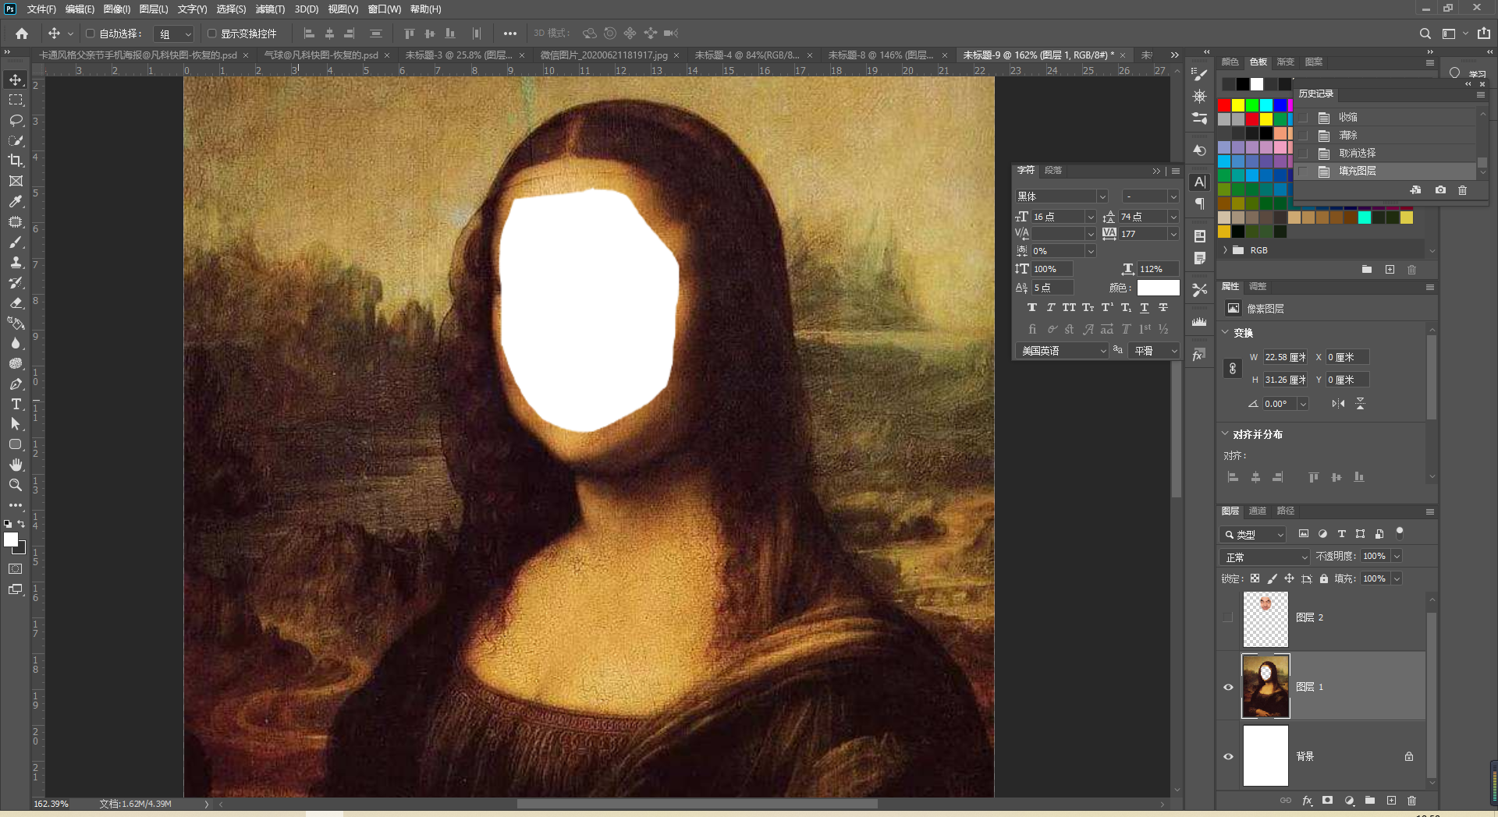Select the 清除 history state
1498x817 pixels.
tap(1386, 135)
